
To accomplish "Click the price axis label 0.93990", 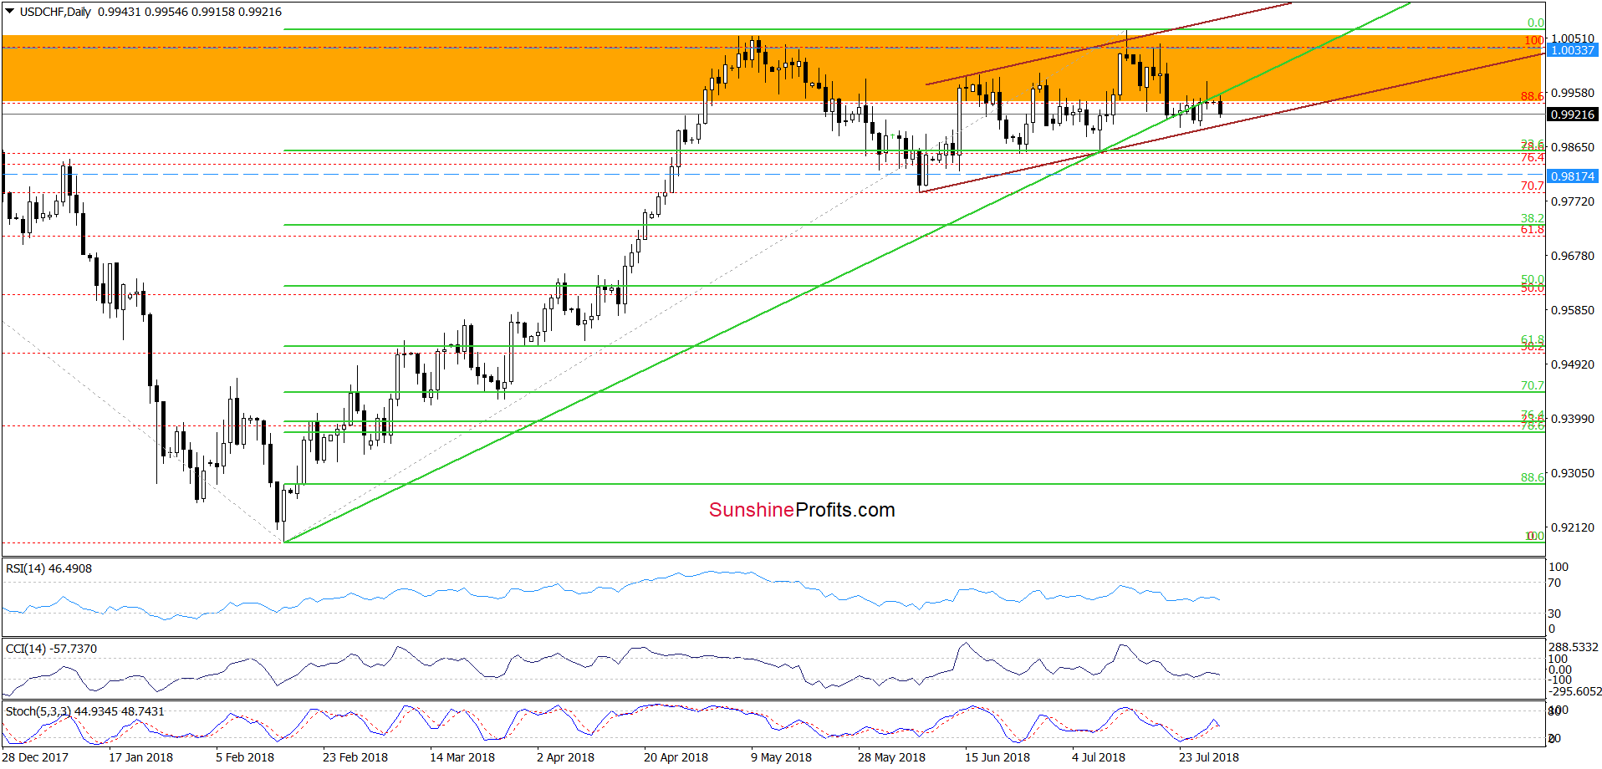I will click(x=1573, y=419).
